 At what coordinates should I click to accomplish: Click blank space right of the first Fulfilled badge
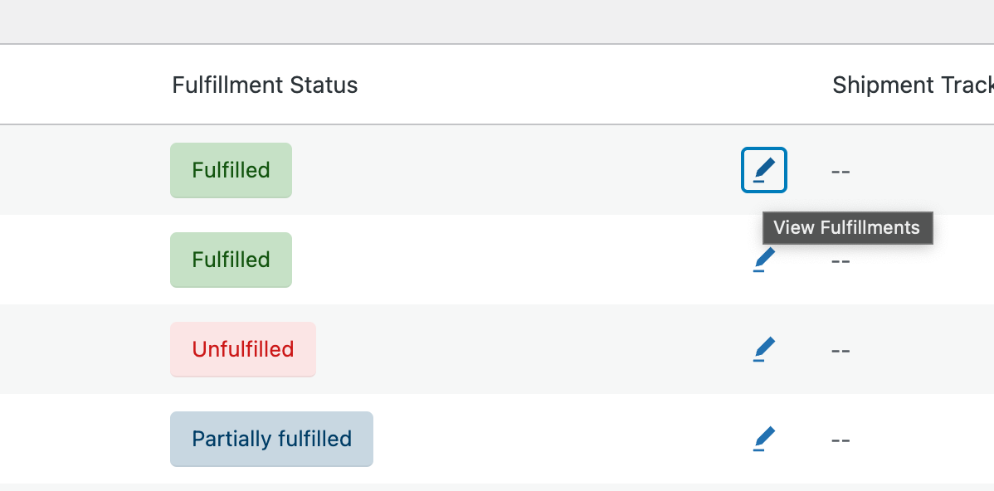(514, 170)
